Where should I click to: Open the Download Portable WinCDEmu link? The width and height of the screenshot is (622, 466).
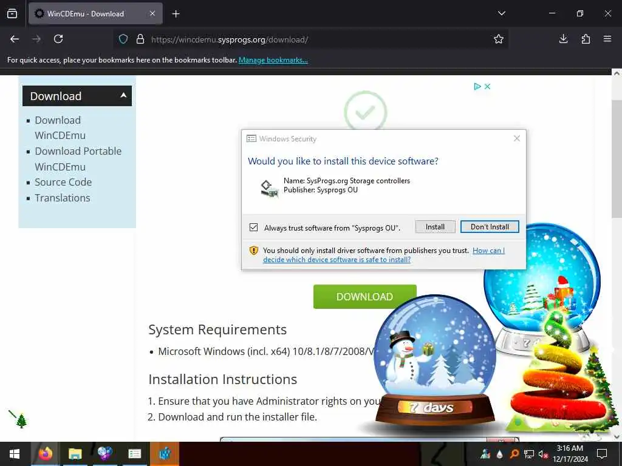click(x=78, y=159)
